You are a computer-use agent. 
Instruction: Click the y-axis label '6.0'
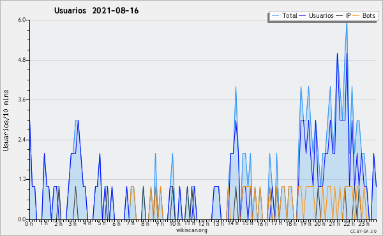click(22, 20)
